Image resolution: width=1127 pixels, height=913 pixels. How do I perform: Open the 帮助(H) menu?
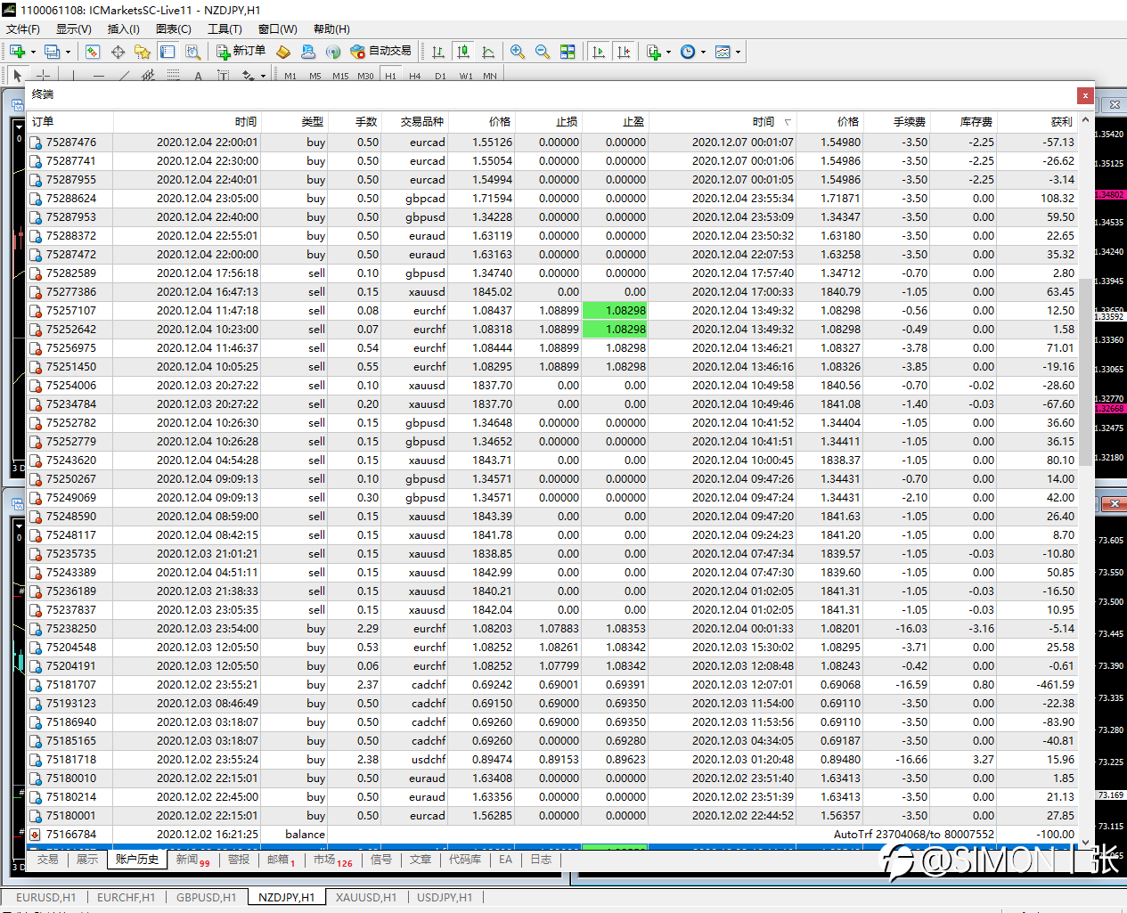click(x=331, y=29)
